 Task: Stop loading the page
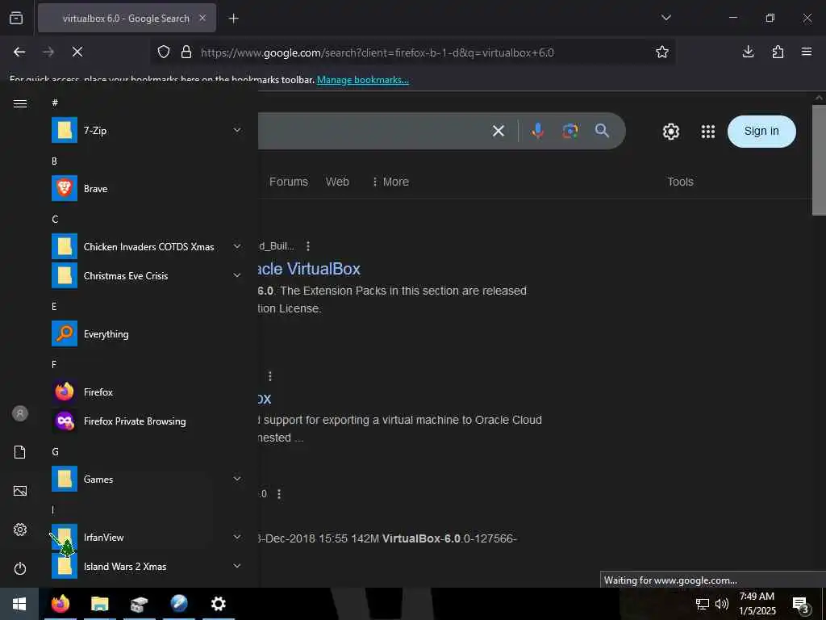77,52
